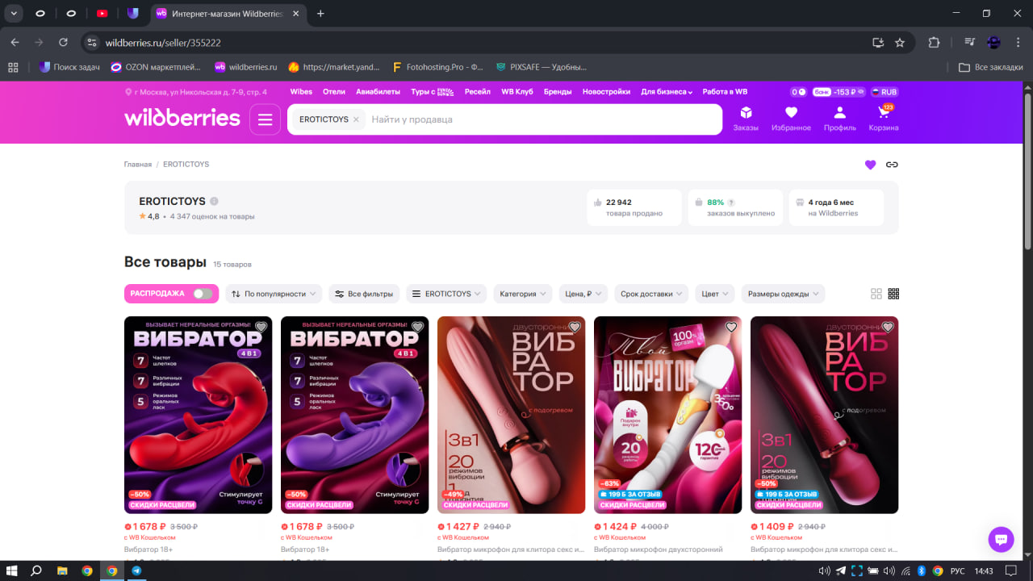Open the chat support bubble
Viewport: 1033px width, 581px height.
(1001, 540)
